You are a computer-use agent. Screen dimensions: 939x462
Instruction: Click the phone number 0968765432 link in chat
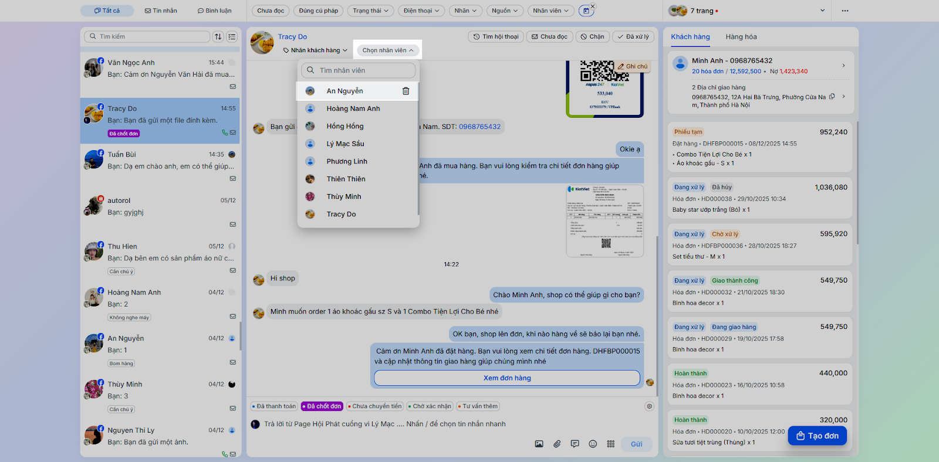pyautogui.click(x=479, y=127)
